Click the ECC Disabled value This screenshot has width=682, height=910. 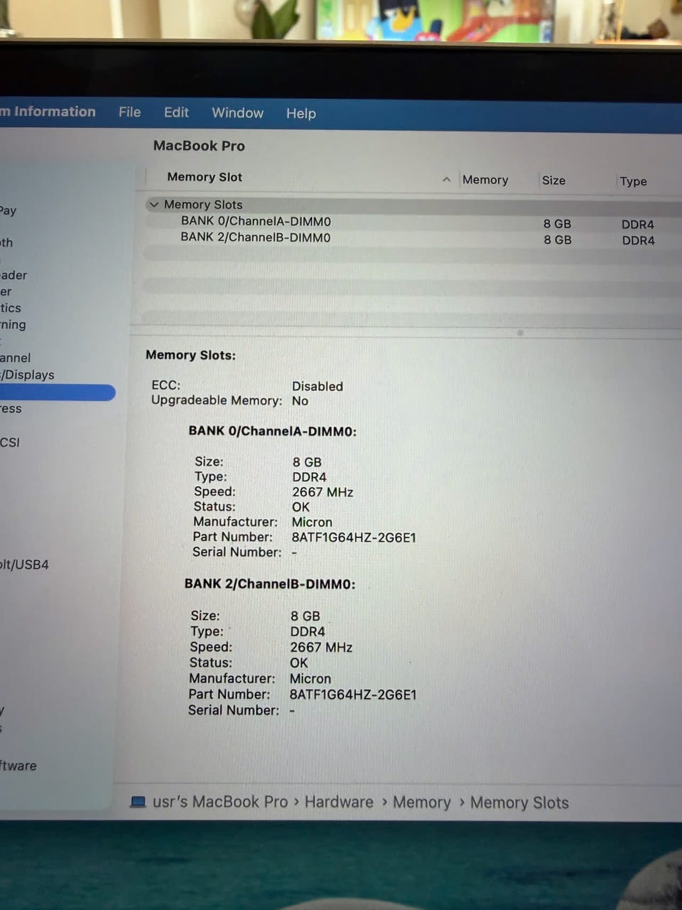[x=317, y=386]
